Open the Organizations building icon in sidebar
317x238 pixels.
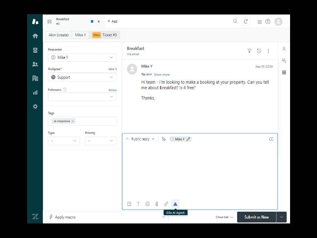pos(35,78)
